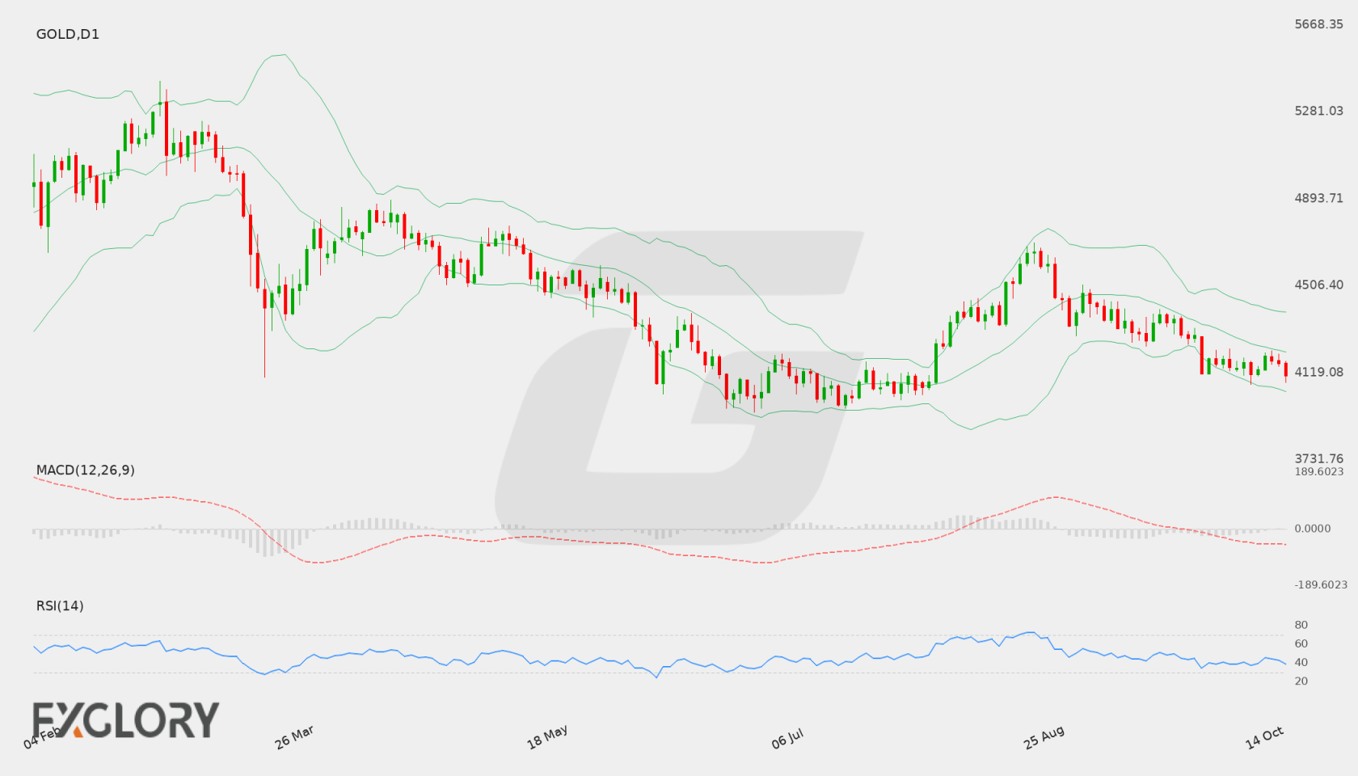1358x776 pixels.
Task: Click the 189.6023 MACD upper scale value
Action: point(1319,471)
